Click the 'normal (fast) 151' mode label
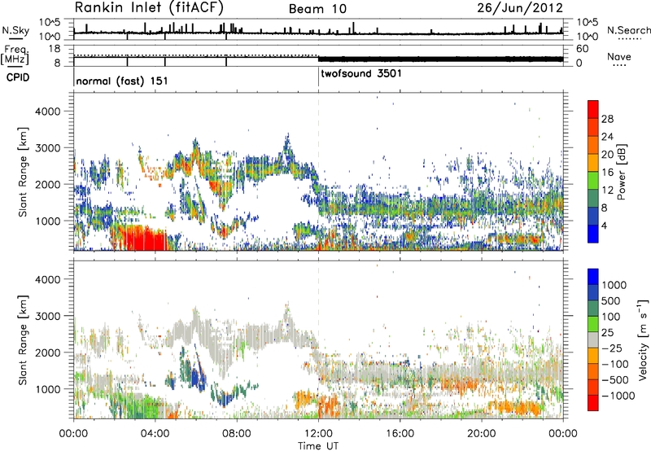The height and width of the screenshot is (451, 651). tap(122, 81)
